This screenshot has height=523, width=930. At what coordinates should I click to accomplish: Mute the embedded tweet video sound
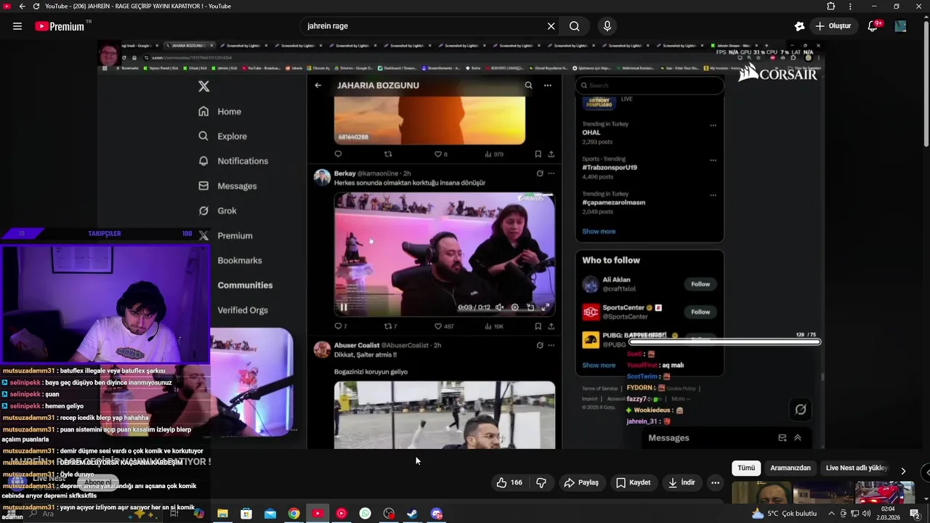tap(499, 307)
